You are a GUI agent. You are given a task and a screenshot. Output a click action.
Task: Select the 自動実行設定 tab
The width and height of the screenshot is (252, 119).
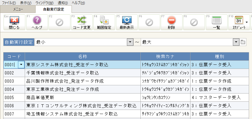[x=54, y=9]
